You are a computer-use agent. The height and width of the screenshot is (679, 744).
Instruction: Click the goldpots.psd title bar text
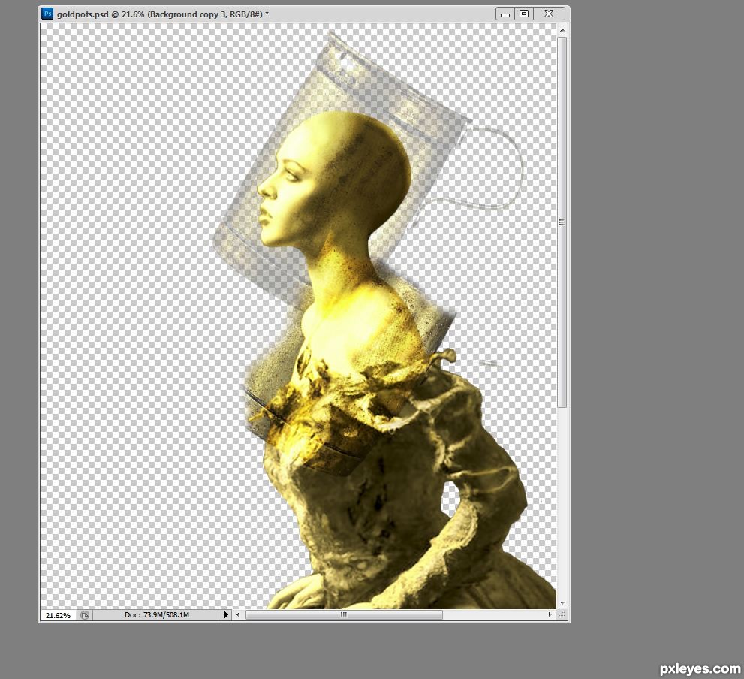tap(163, 14)
